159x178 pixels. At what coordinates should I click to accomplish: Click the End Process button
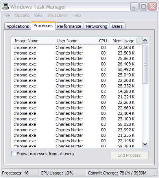coord(129,155)
